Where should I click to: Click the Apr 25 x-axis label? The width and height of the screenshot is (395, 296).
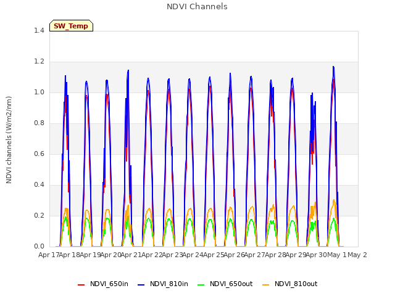(214, 255)
